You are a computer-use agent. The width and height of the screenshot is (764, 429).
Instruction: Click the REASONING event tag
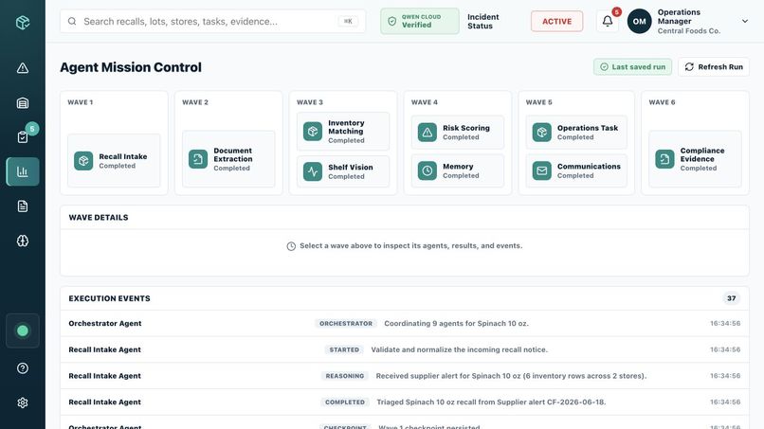point(344,376)
